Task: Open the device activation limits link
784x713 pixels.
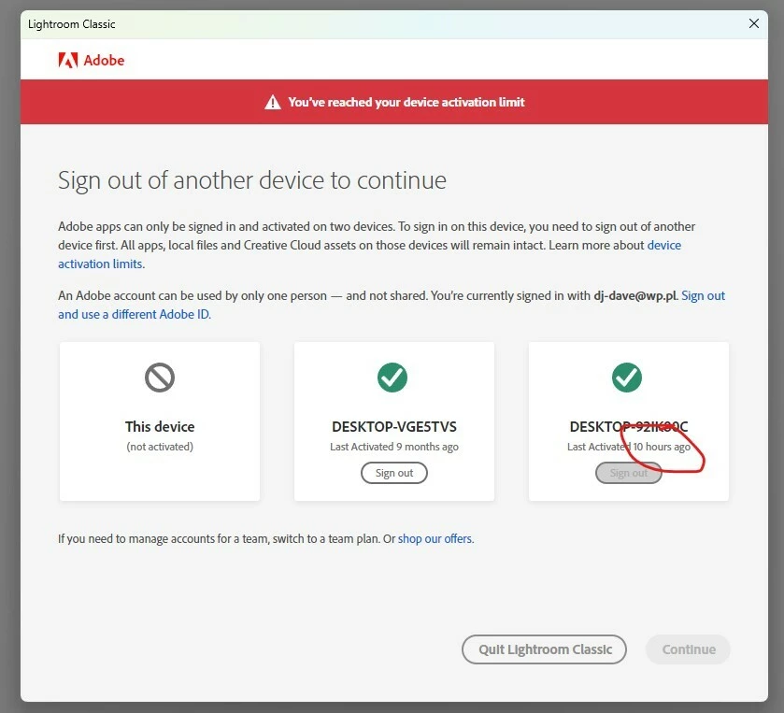Action: tap(664, 246)
